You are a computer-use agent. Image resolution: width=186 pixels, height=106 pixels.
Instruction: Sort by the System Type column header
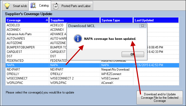pyautogui.click(x=117, y=20)
